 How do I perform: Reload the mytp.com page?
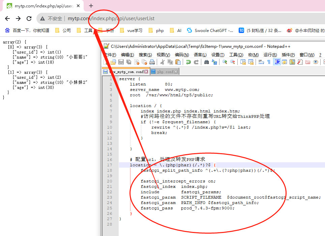coord(29,19)
